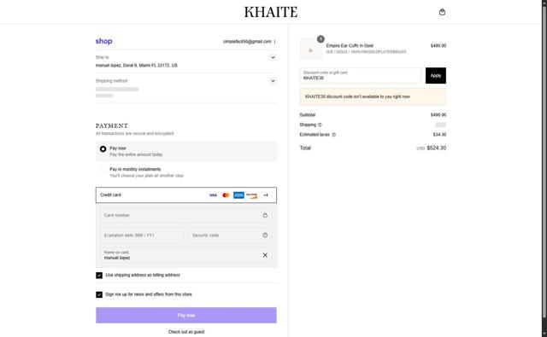Click the KHAITE logo

pyautogui.click(x=271, y=12)
